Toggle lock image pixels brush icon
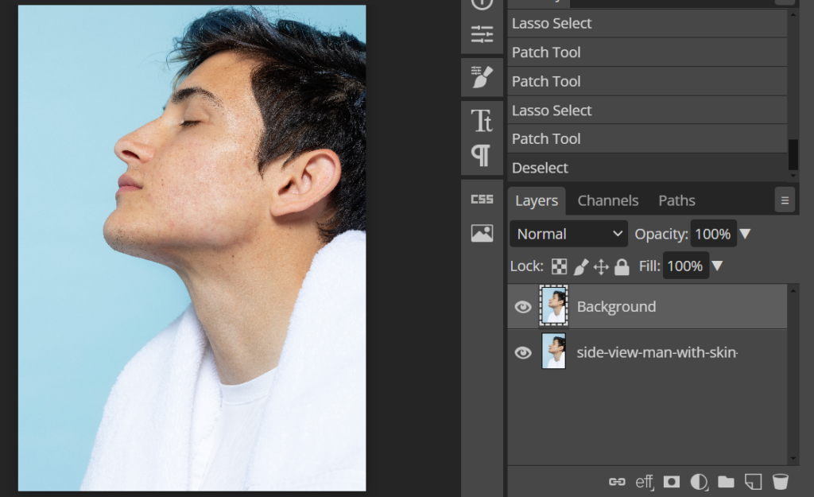 click(x=581, y=266)
